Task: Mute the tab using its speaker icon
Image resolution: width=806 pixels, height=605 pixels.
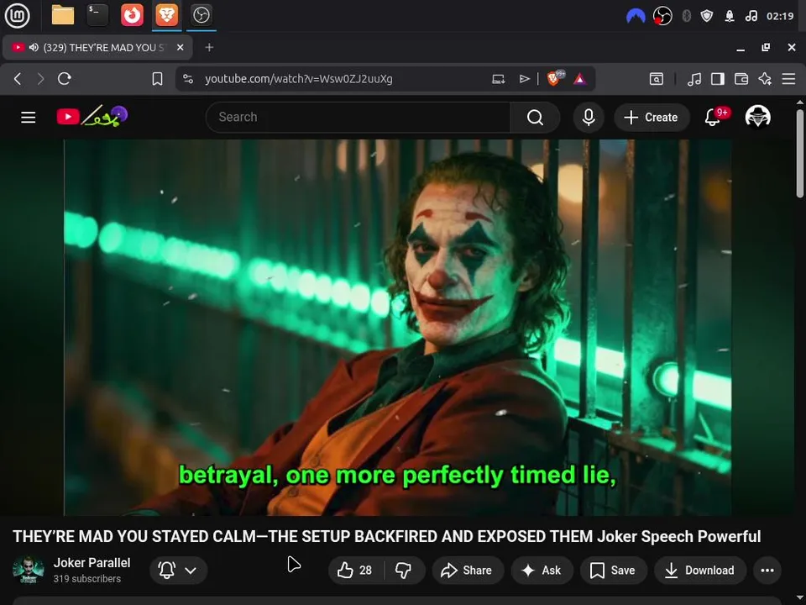Action: coord(34,47)
